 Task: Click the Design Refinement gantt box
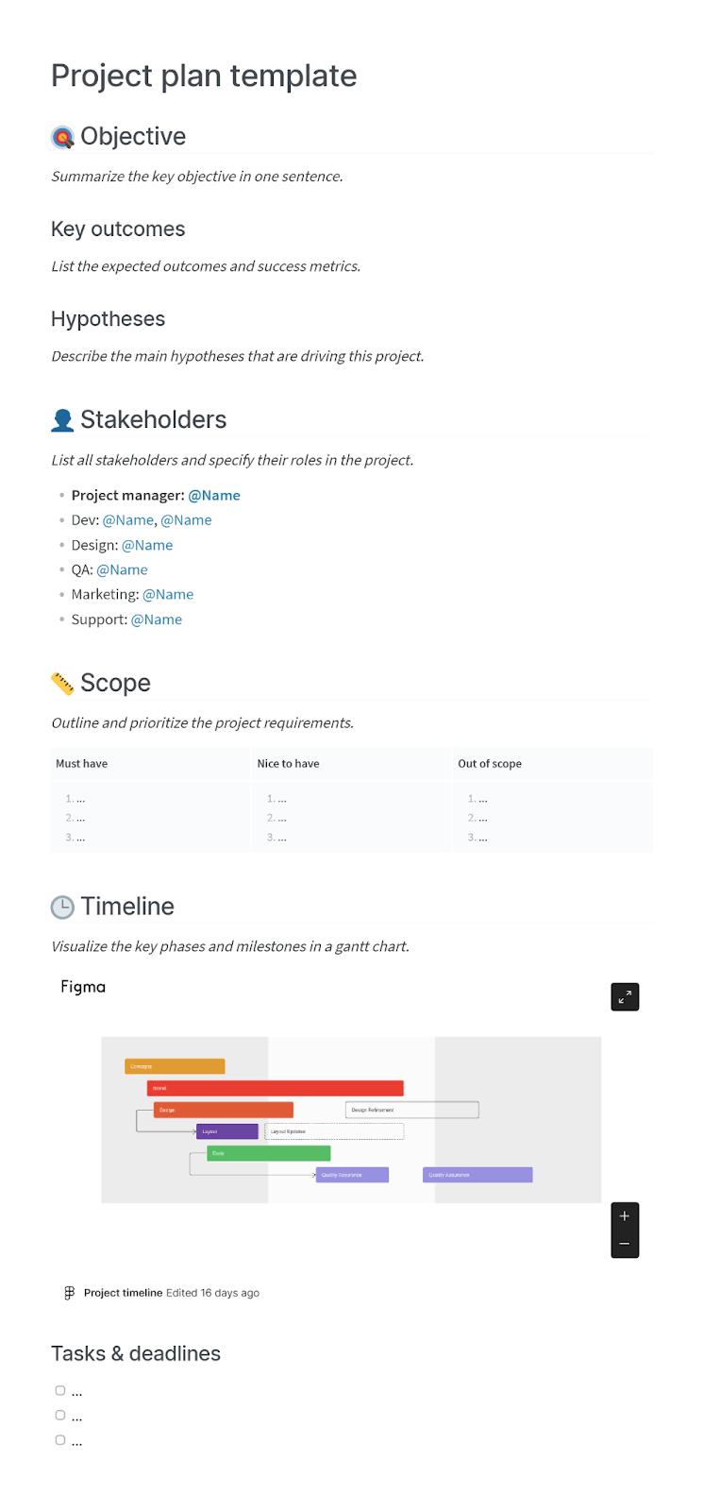point(411,1110)
